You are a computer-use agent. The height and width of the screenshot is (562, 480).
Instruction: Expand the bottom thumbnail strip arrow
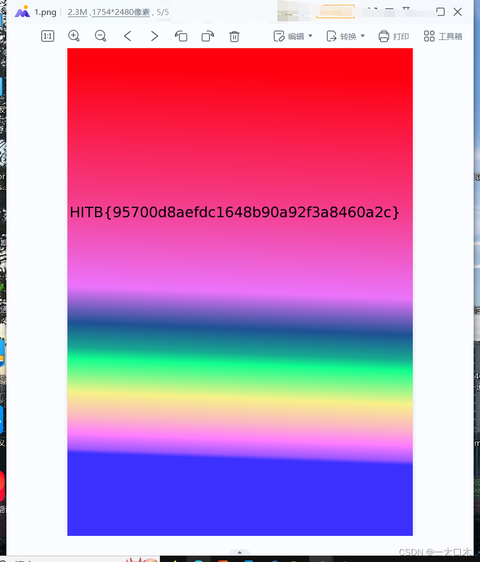(x=239, y=552)
